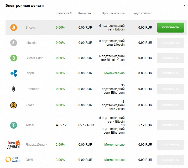Viewport: 188px width, 168px height.
Task: Click the Электронные деньги section title
Action: coord(25,6)
